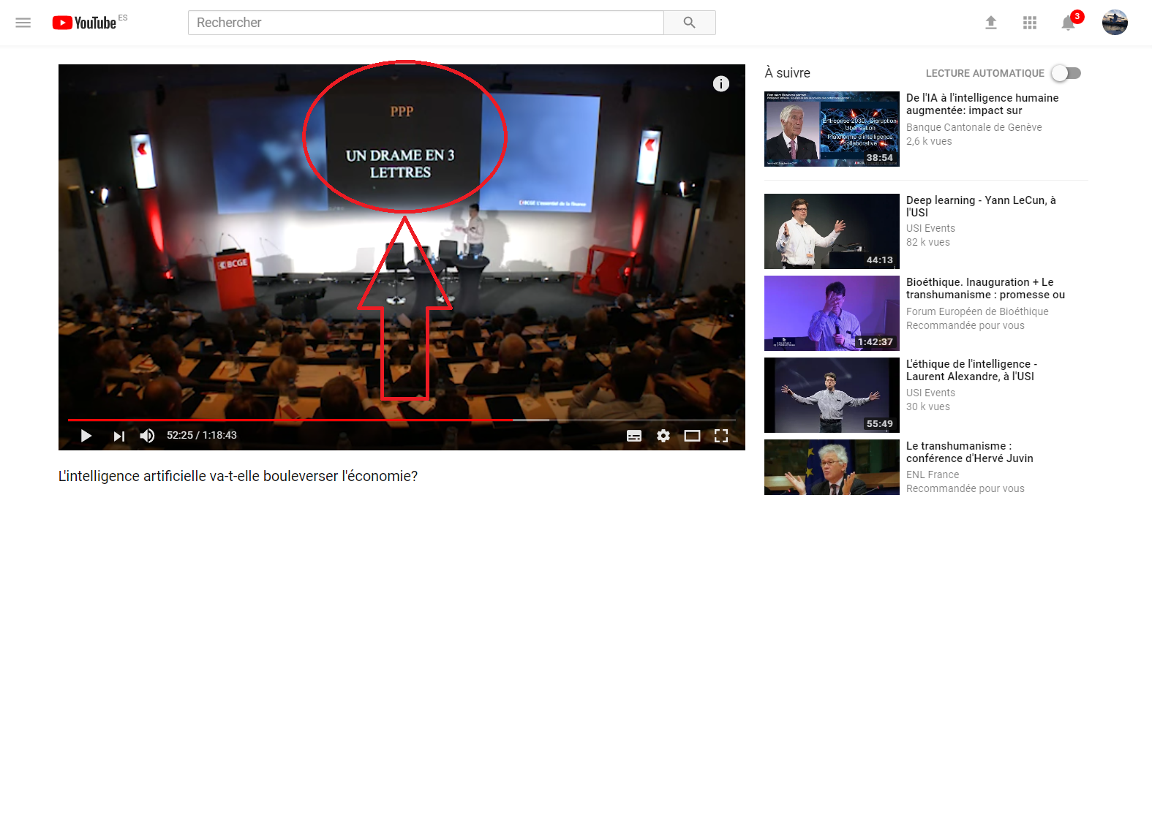Toggle subtitles on the player
The width and height of the screenshot is (1152, 813).
point(634,436)
